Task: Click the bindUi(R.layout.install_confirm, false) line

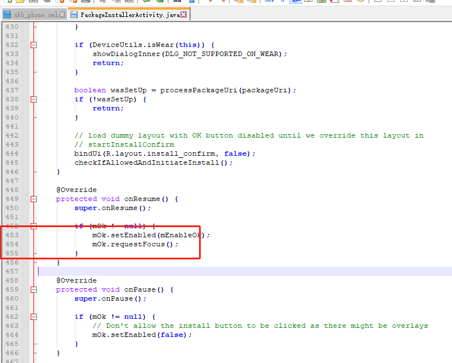Action: pyautogui.click(x=164, y=153)
